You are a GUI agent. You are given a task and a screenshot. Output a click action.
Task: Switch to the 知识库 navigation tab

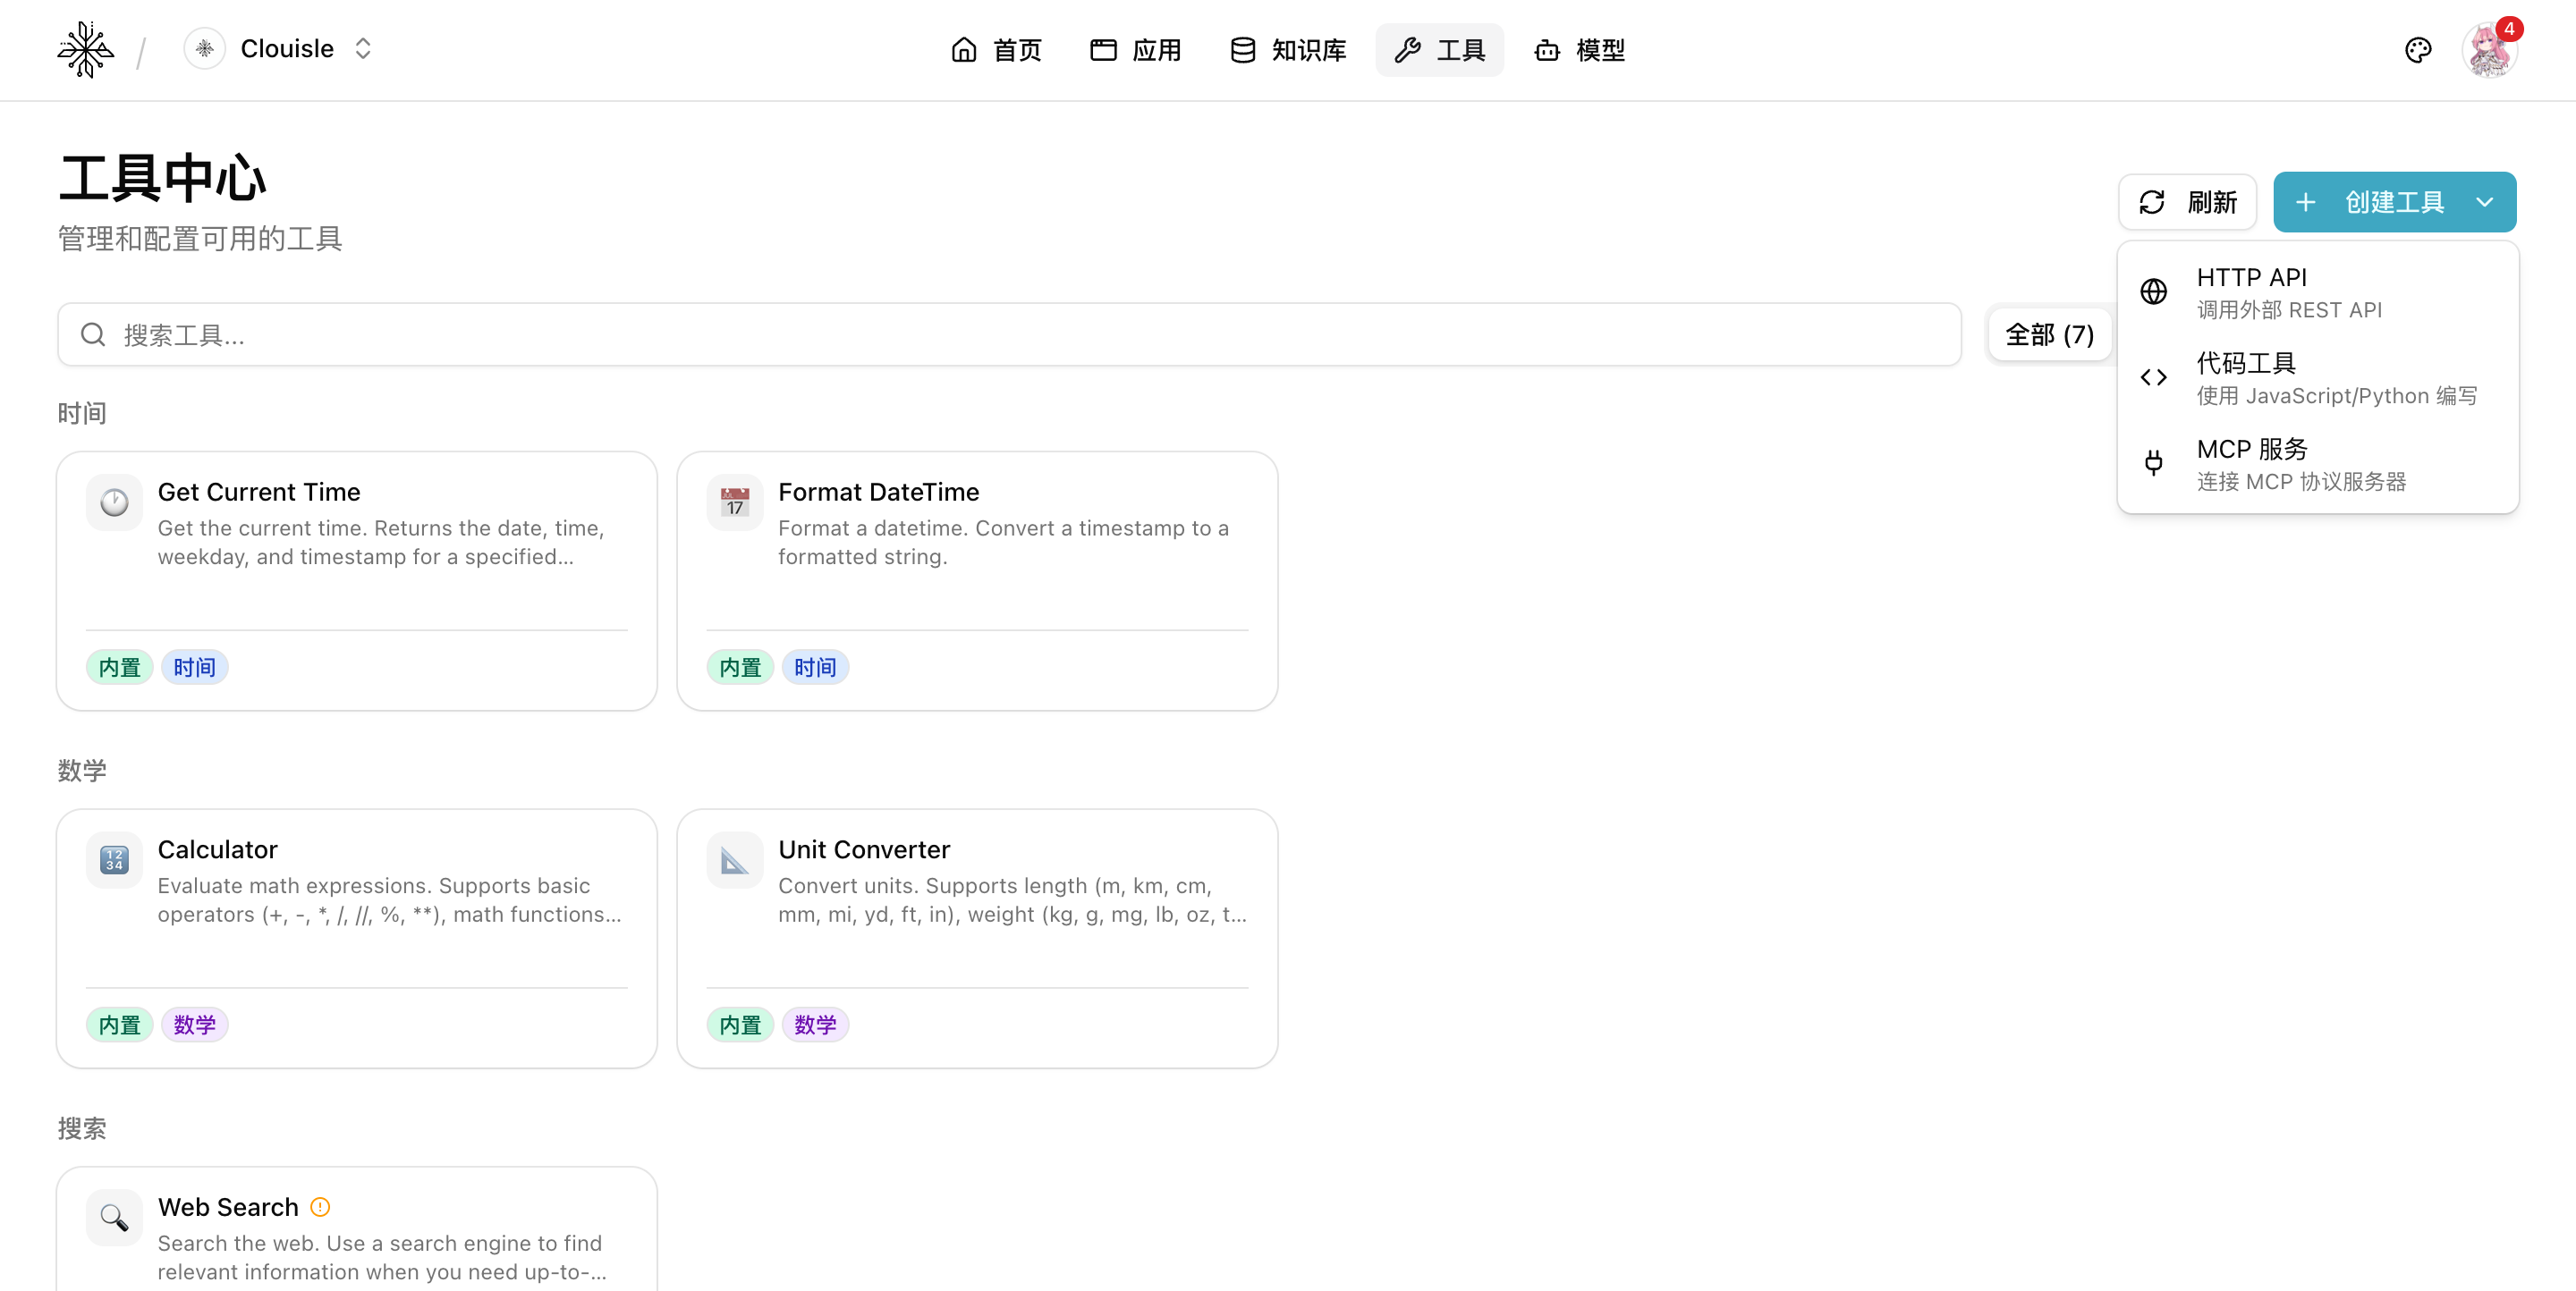click(1288, 50)
